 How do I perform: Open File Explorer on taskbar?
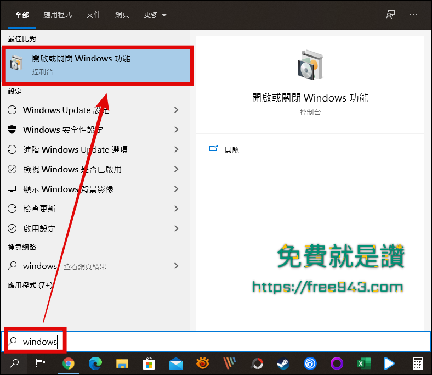[x=122, y=363]
